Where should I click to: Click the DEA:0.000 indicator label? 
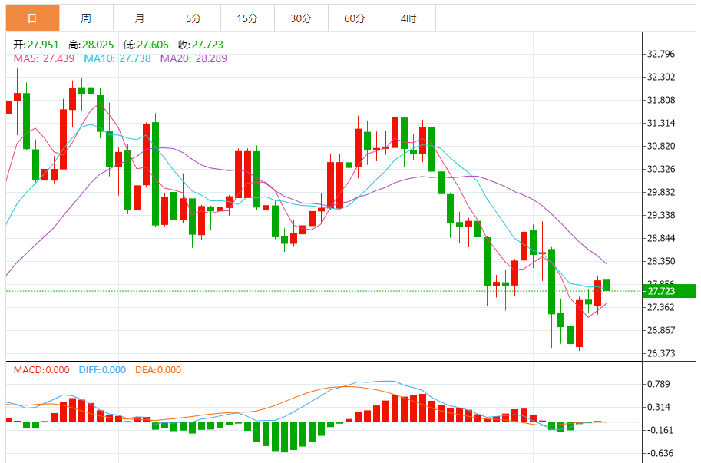(x=158, y=370)
